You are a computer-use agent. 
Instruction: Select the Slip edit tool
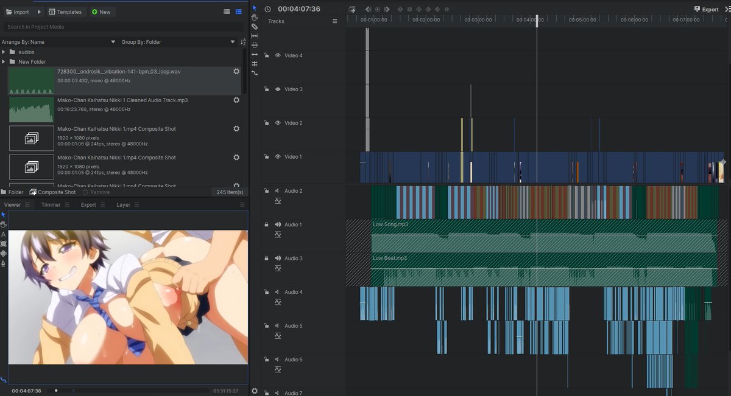(x=255, y=36)
